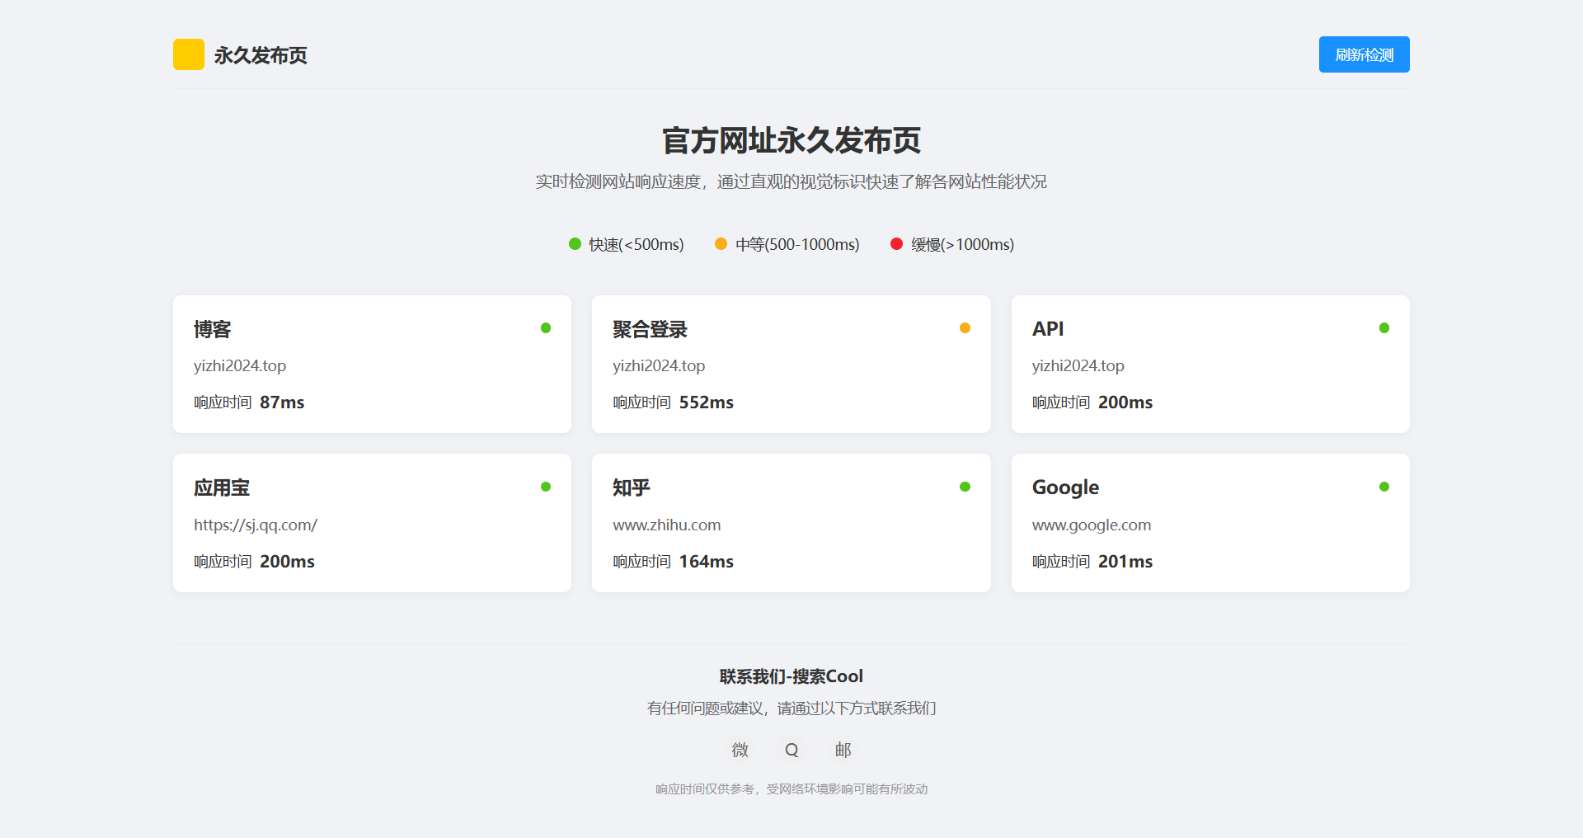Screen dimensions: 1583x838
Task: Expand the 知乎 site card
Action: point(791,522)
